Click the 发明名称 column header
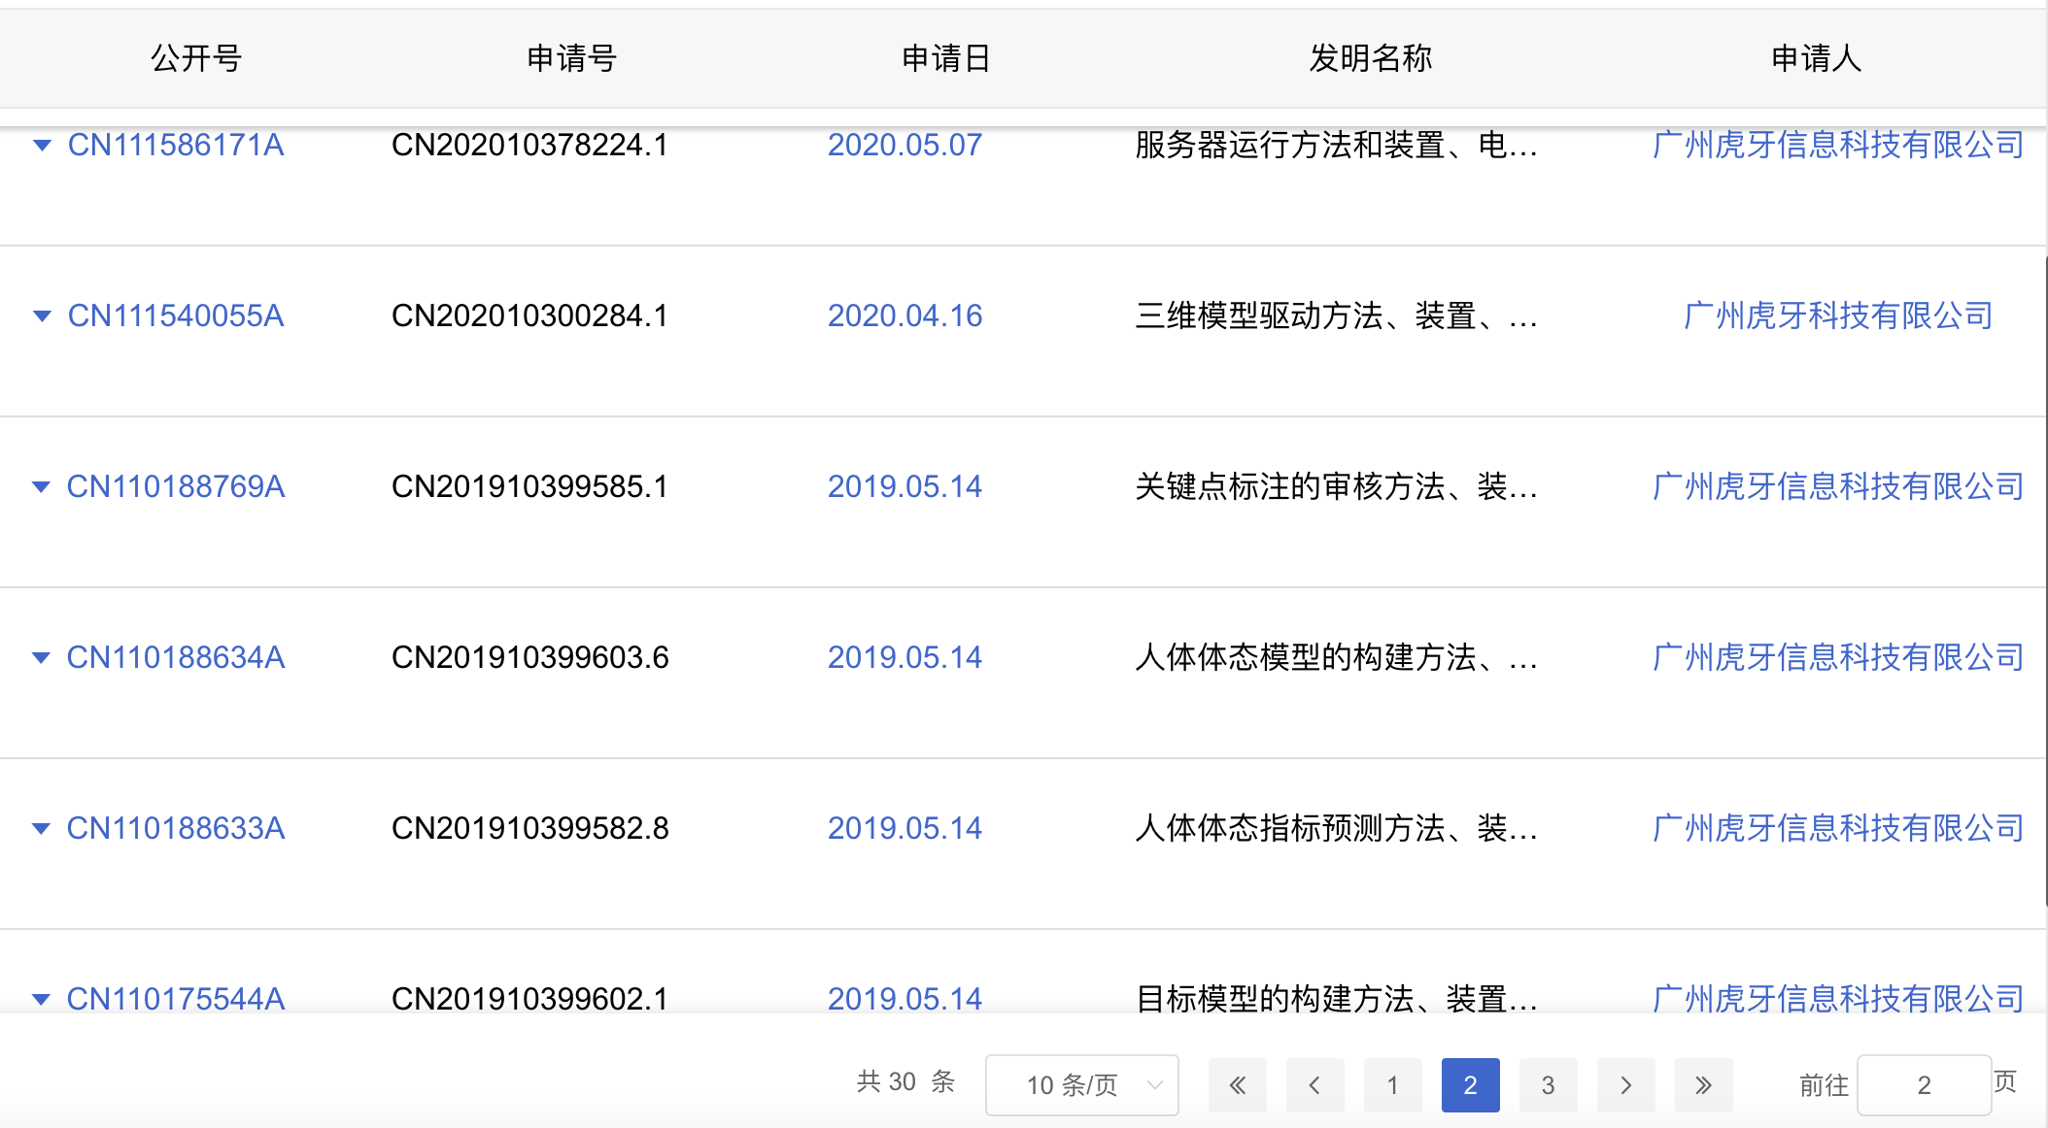The height and width of the screenshot is (1128, 2048). [1370, 58]
